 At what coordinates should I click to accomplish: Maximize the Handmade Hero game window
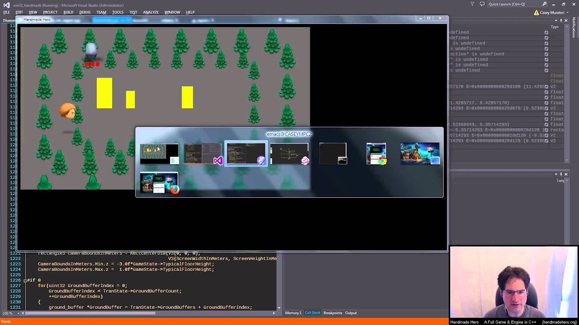pos(429,19)
